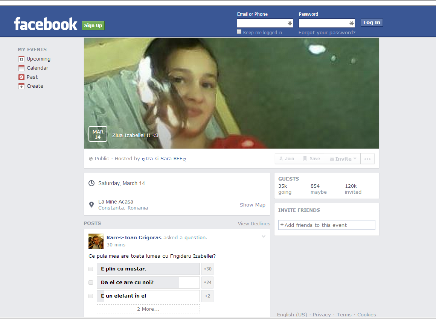The width and height of the screenshot is (436, 319).
Task: Click the location pin icon
Action: (x=91, y=205)
